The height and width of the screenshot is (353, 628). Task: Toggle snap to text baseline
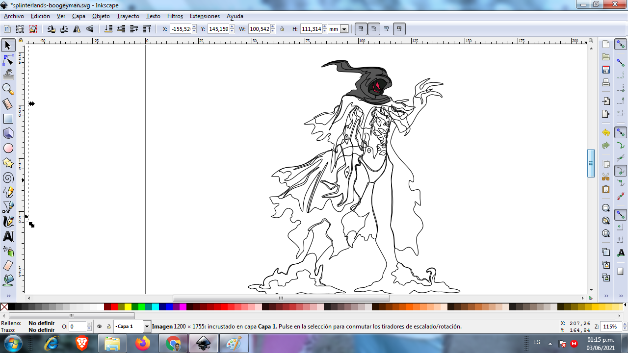point(621,252)
